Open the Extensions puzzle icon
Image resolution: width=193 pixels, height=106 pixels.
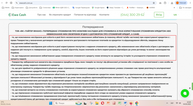[x=165, y=3]
